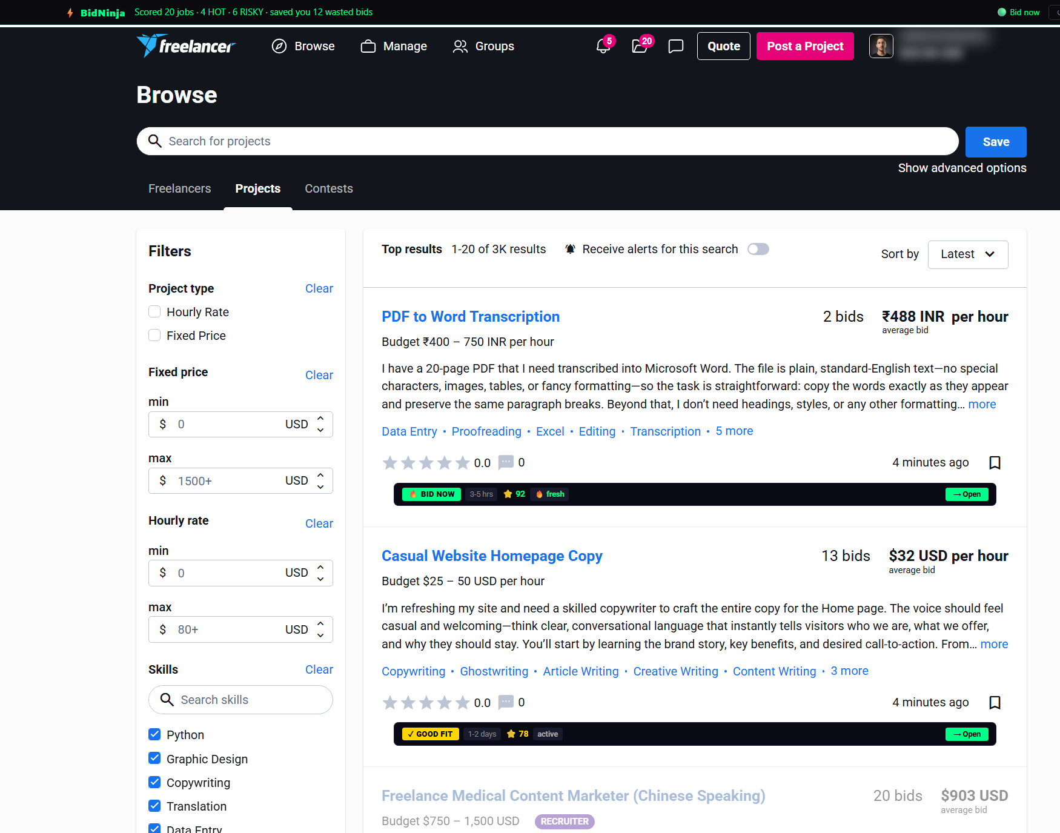The image size is (1060, 833).
Task: Uncheck the Graphic Design skill
Action: pos(154,758)
